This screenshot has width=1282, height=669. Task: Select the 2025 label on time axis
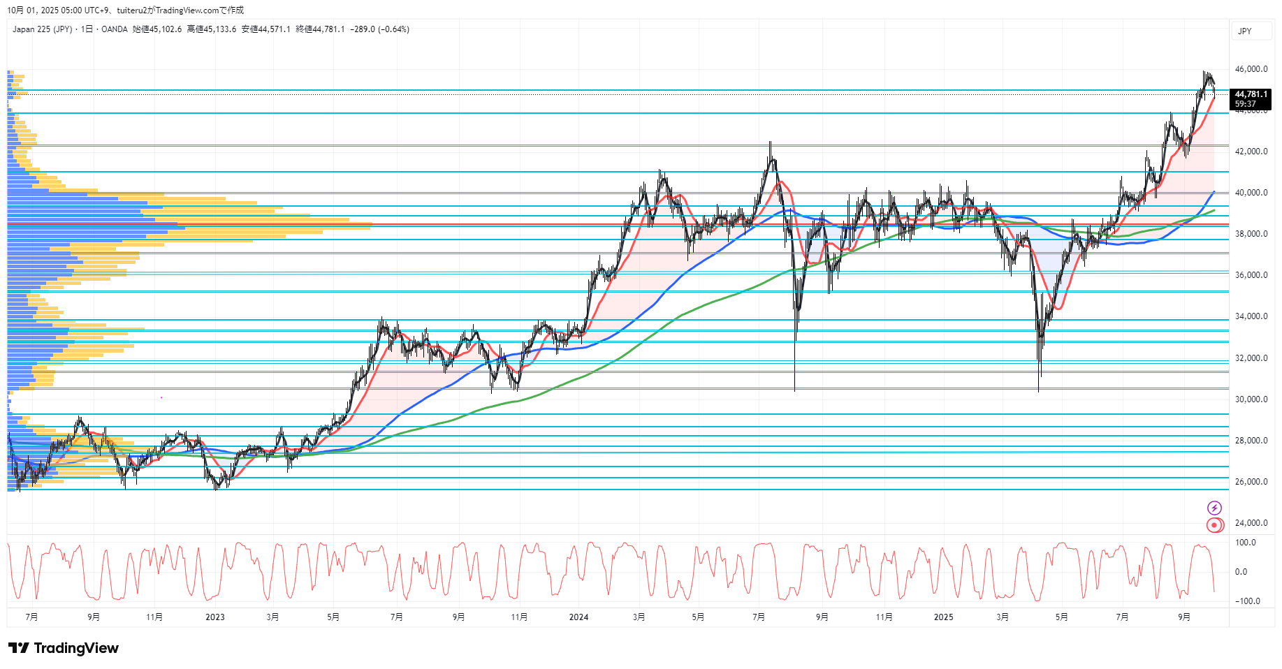click(943, 617)
